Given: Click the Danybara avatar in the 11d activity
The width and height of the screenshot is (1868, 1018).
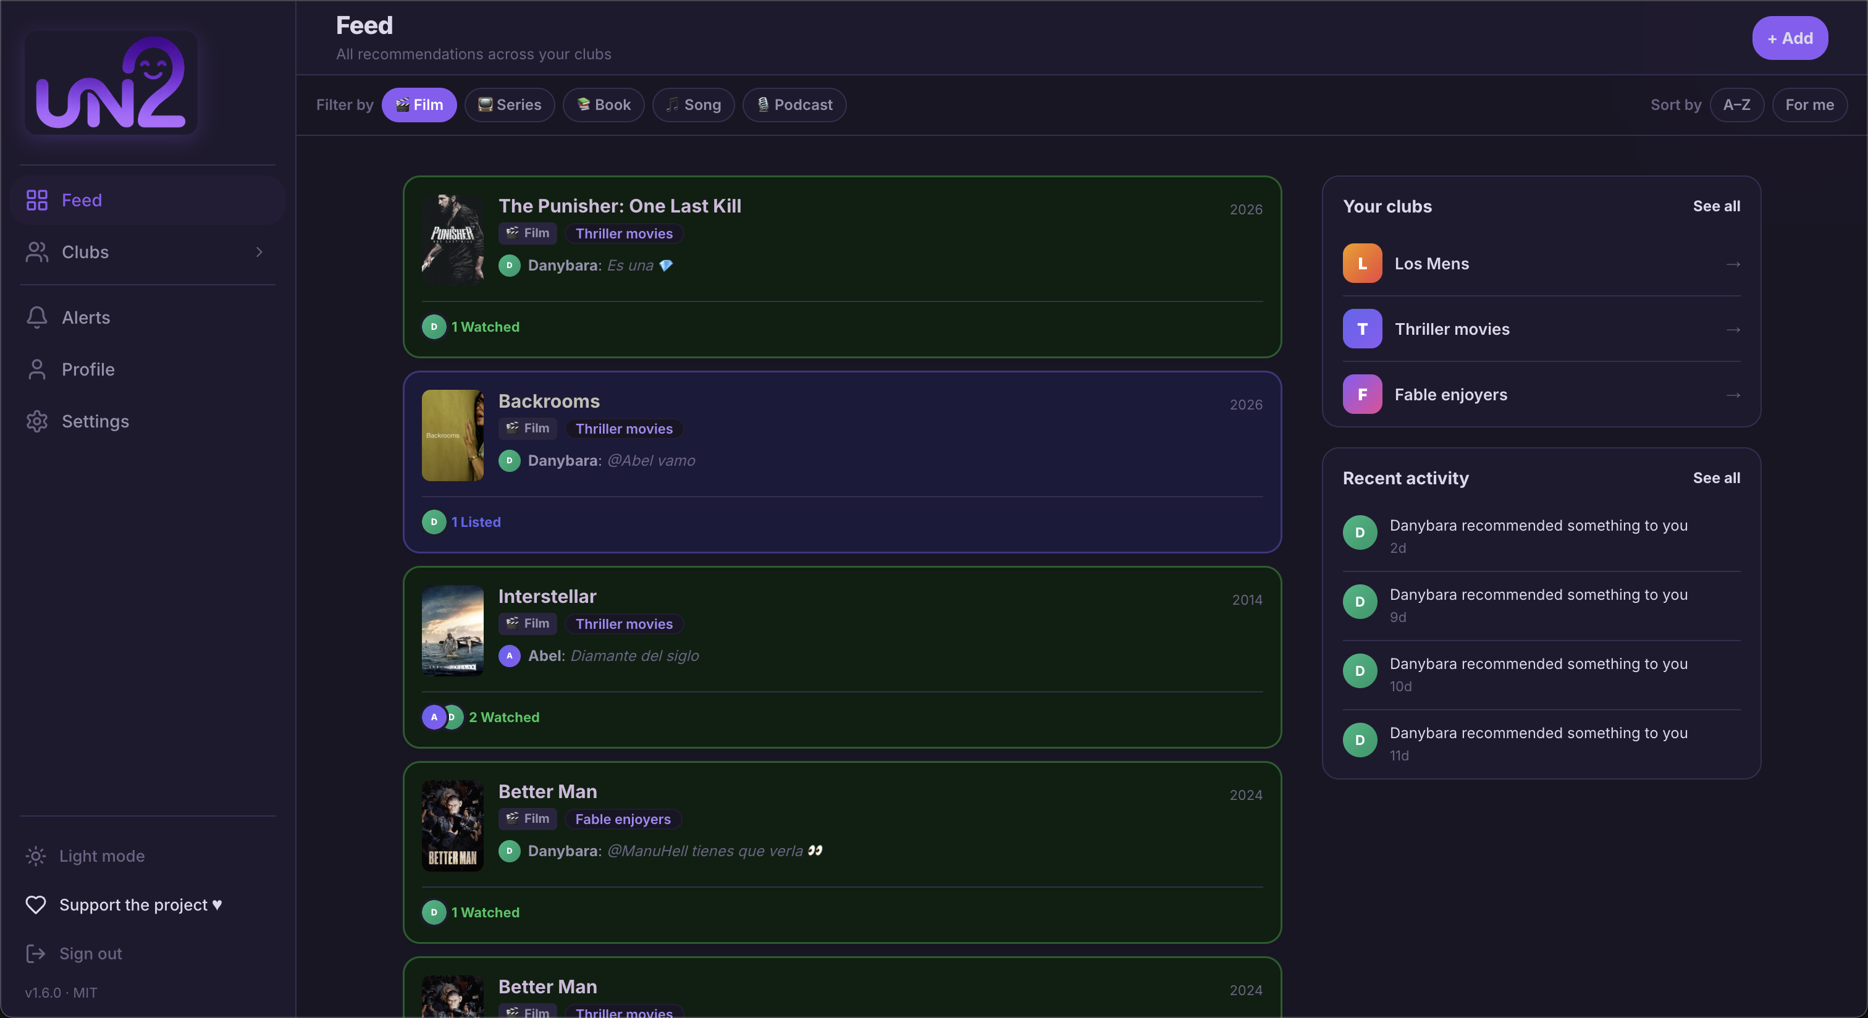Looking at the screenshot, I should pyautogui.click(x=1360, y=740).
